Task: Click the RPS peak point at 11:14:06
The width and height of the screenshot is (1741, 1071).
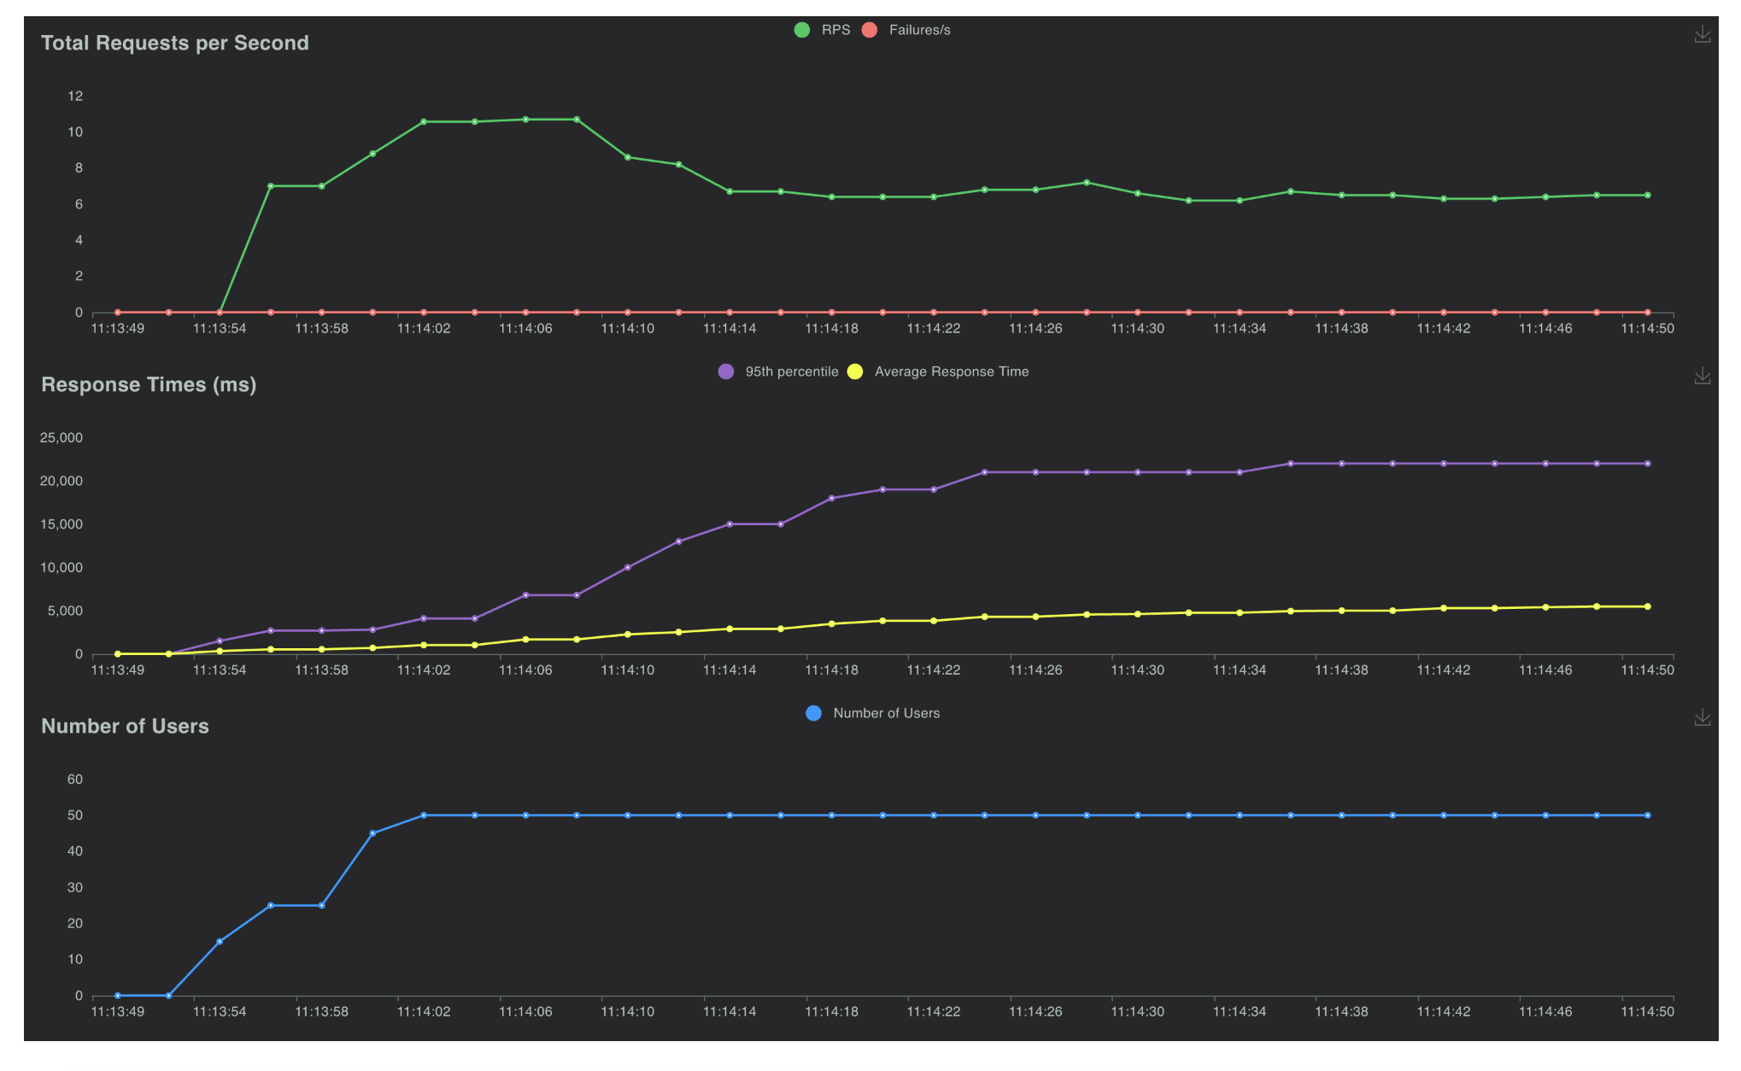Action: coord(525,120)
